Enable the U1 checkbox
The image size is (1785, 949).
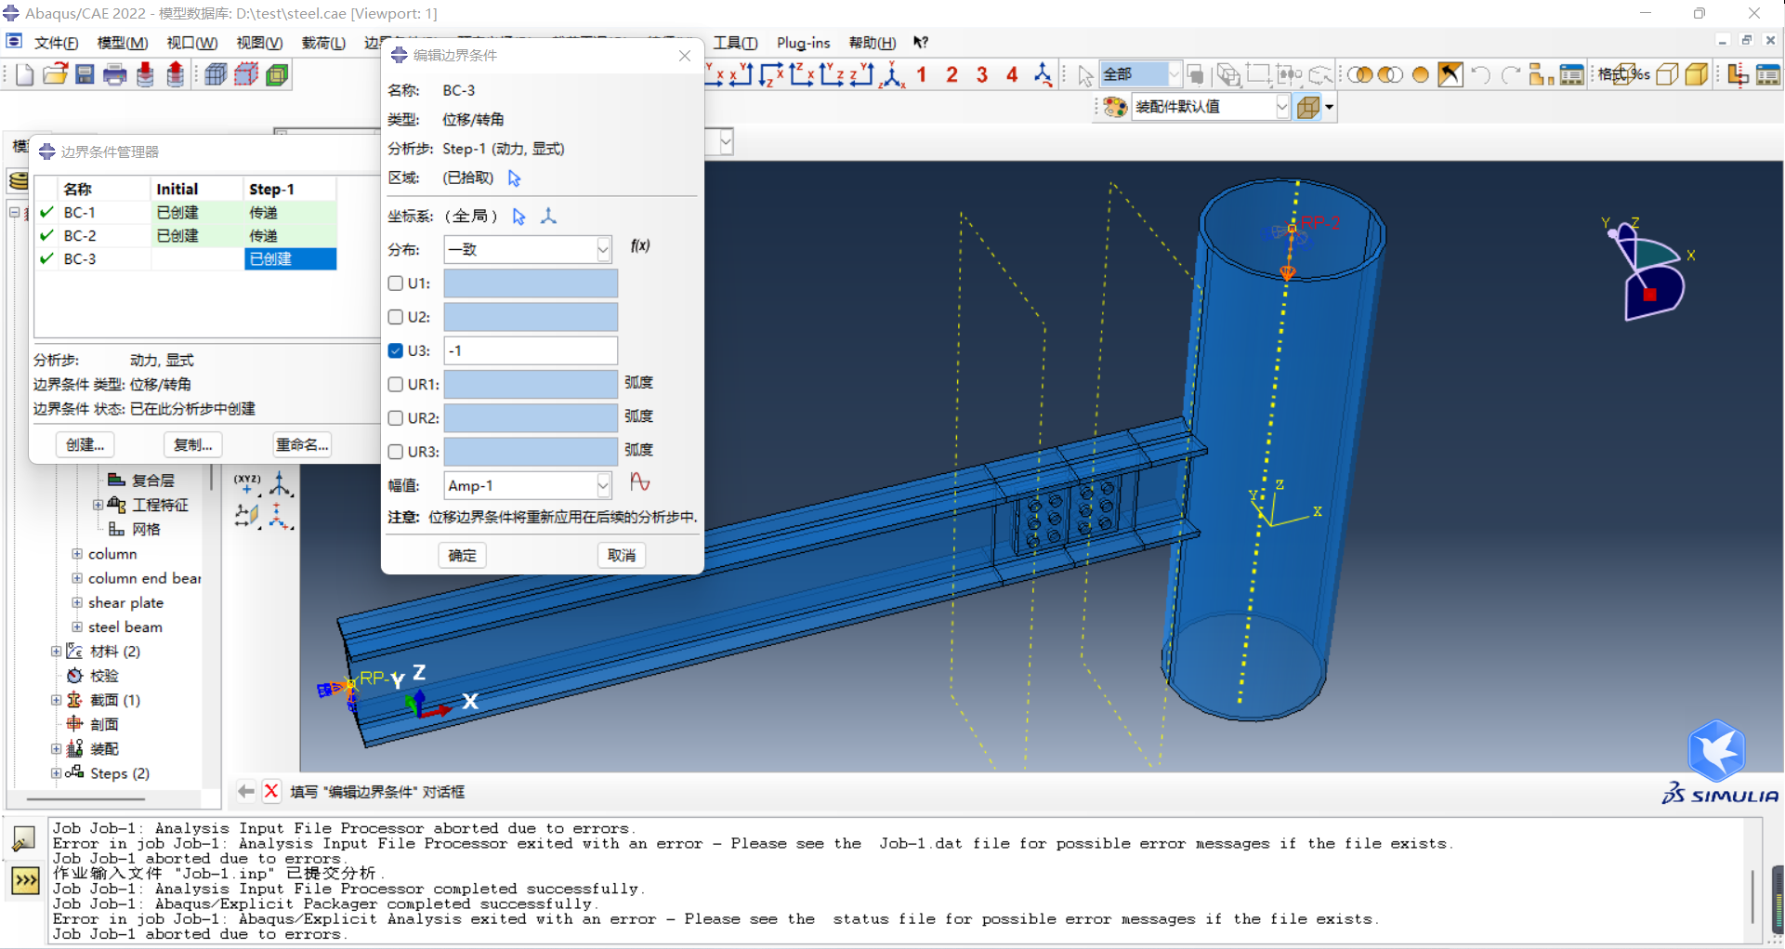click(396, 283)
